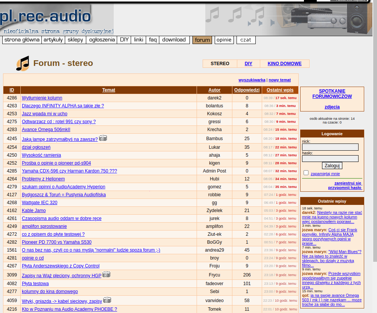Open the thread 'Dlaczego INFINITY ALPHA są takie złe ?'
This screenshot has width=377, height=313.
click(x=63, y=106)
